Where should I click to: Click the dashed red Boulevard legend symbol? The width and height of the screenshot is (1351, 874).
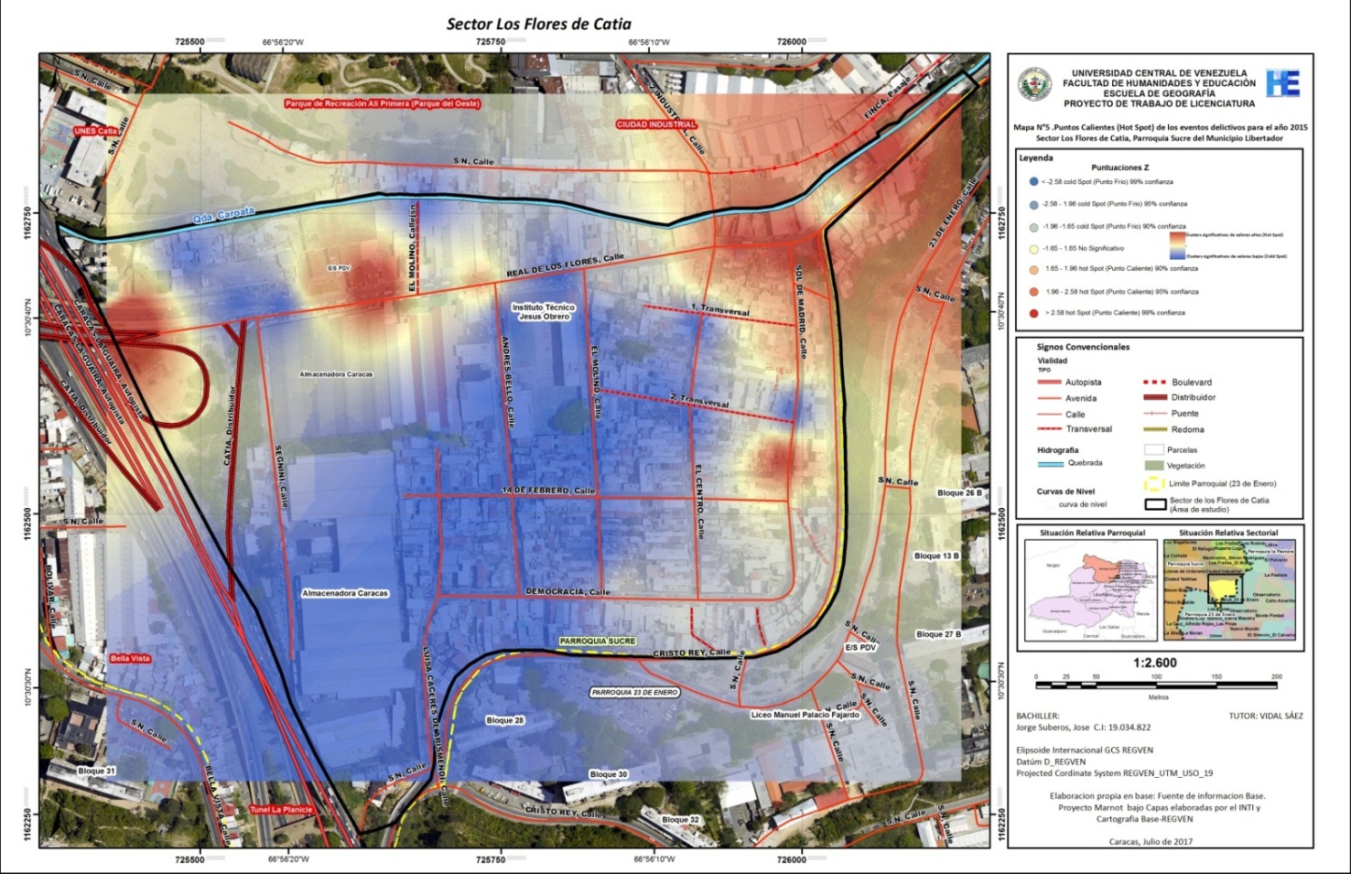[1154, 383]
